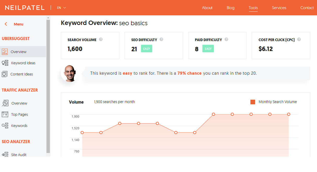Click the Traffic Analyzer Overview icon
The image size is (317, 172).
click(5, 103)
